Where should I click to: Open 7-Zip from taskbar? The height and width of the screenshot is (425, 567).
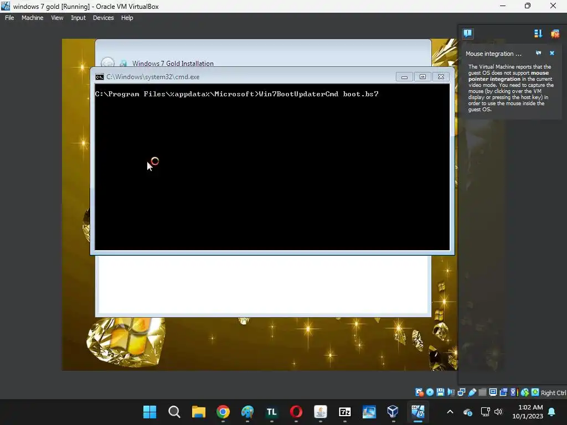(x=344, y=412)
